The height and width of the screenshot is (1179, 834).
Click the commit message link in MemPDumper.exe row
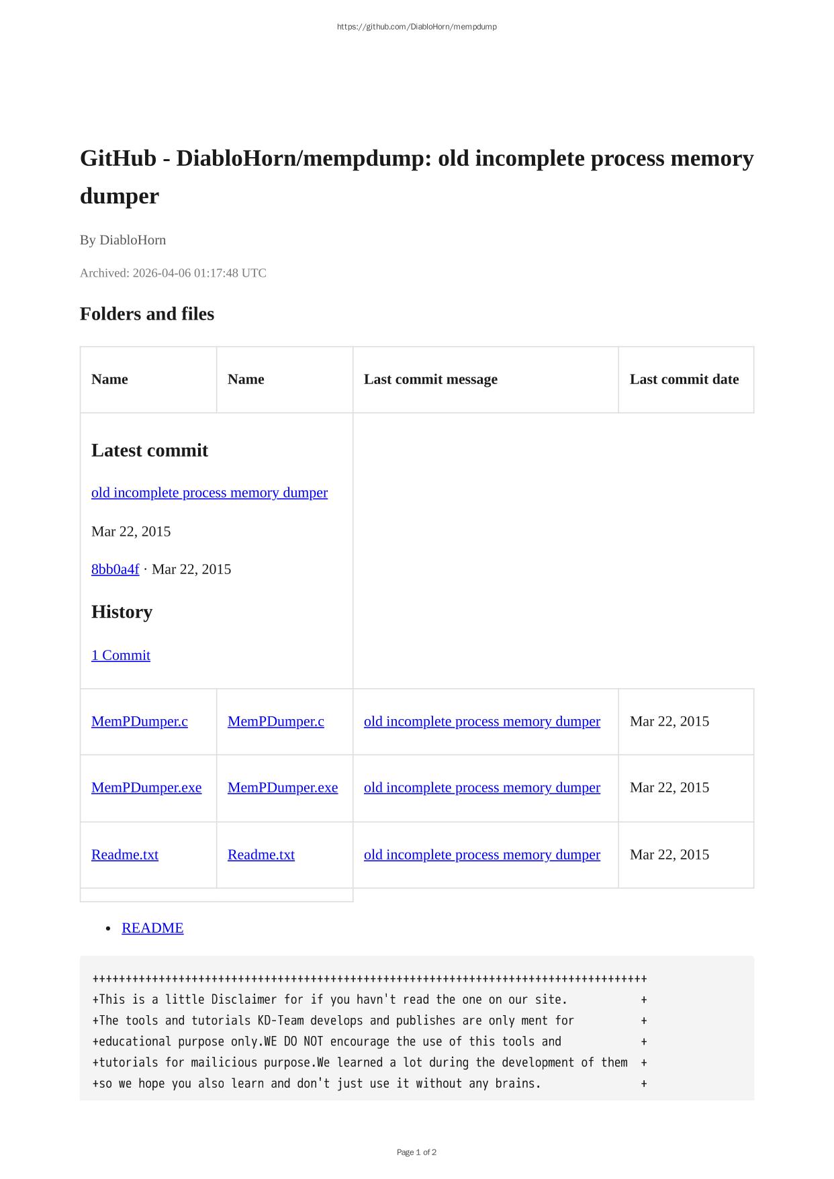coord(481,788)
